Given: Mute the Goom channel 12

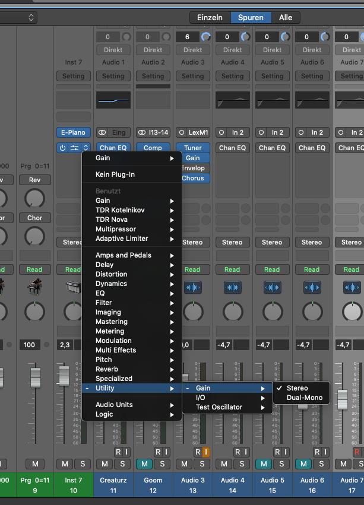Looking at the screenshot, I should pyautogui.click(x=144, y=464).
